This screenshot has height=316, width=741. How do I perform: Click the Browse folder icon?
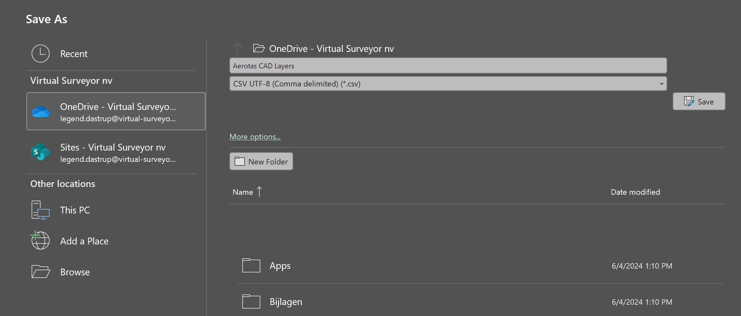(41, 272)
